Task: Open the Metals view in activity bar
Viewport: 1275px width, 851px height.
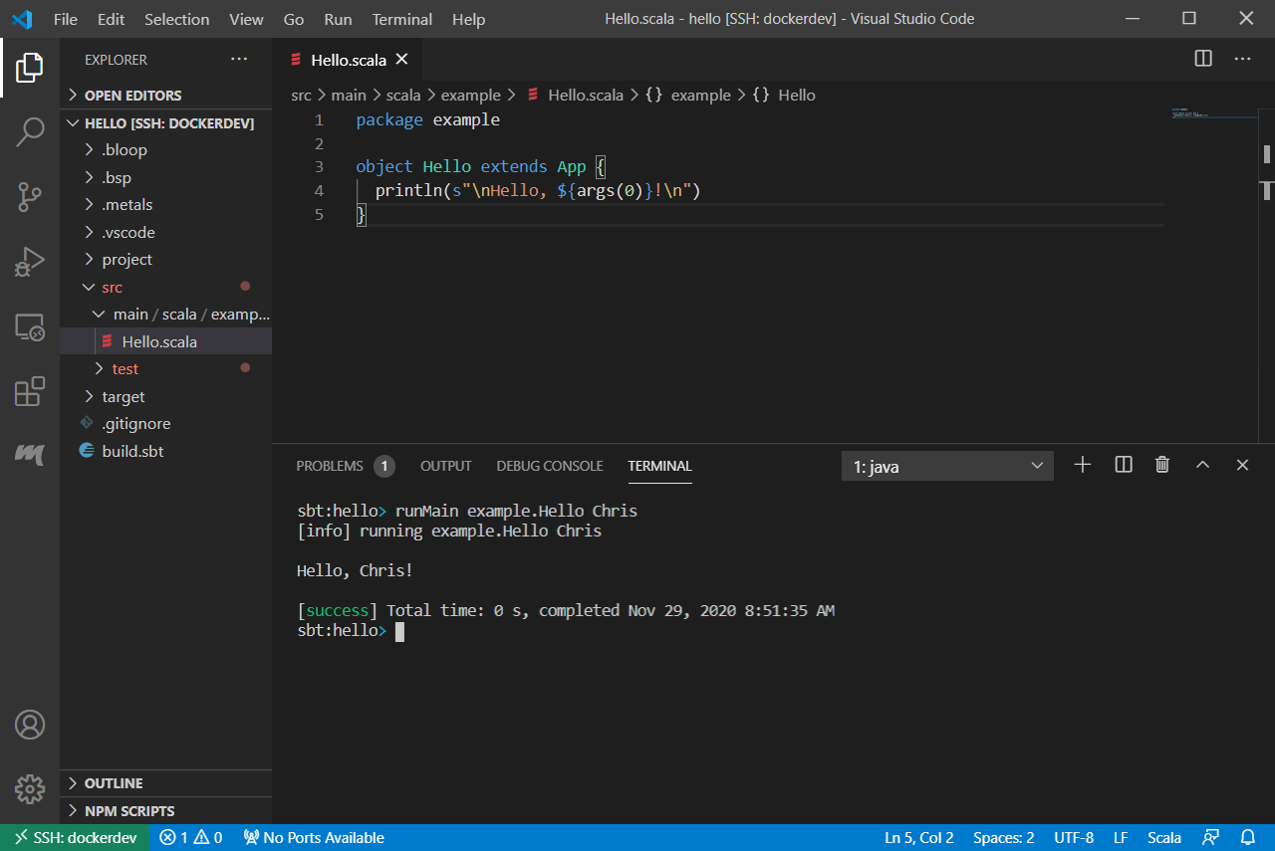Action: coord(30,454)
